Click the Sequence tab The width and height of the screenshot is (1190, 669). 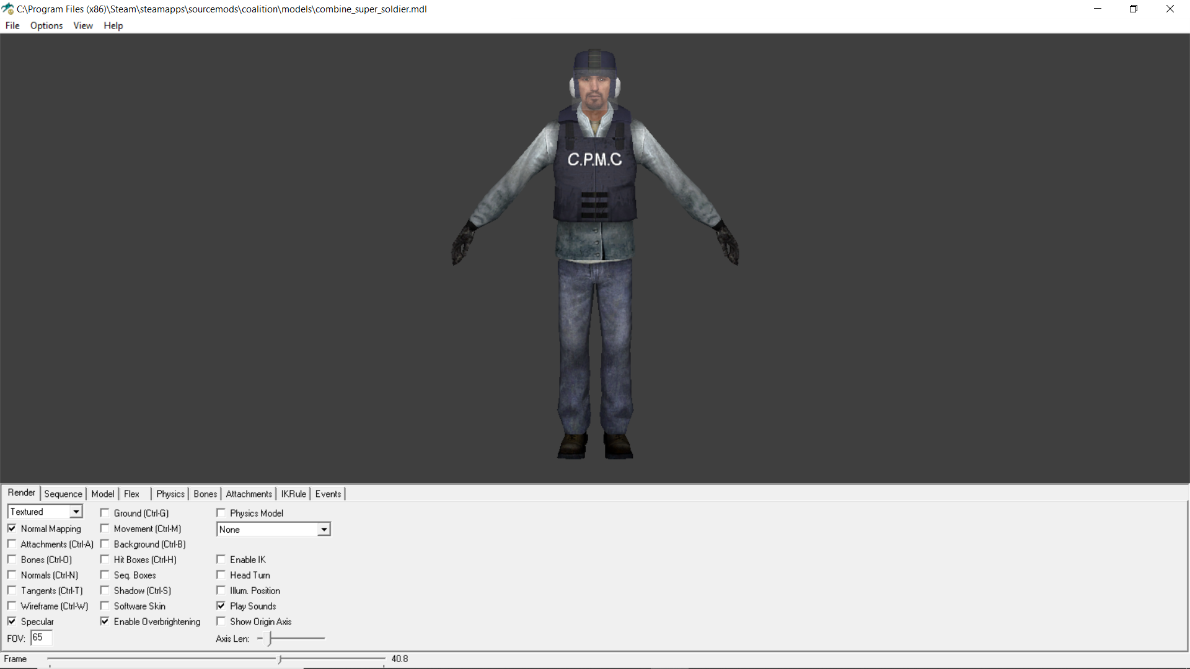click(62, 493)
